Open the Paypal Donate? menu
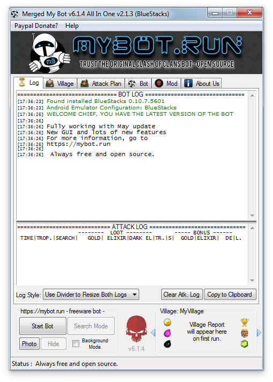The height and width of the screenshot is (382, 273). (36, 26)
